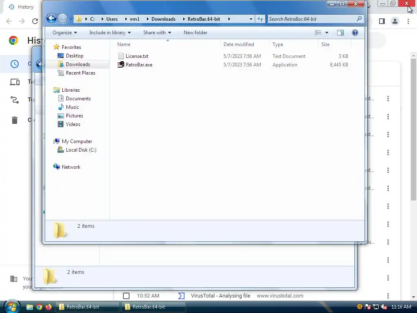Switch to first RetroBar.64-bit taskbar window

(87, 307)
